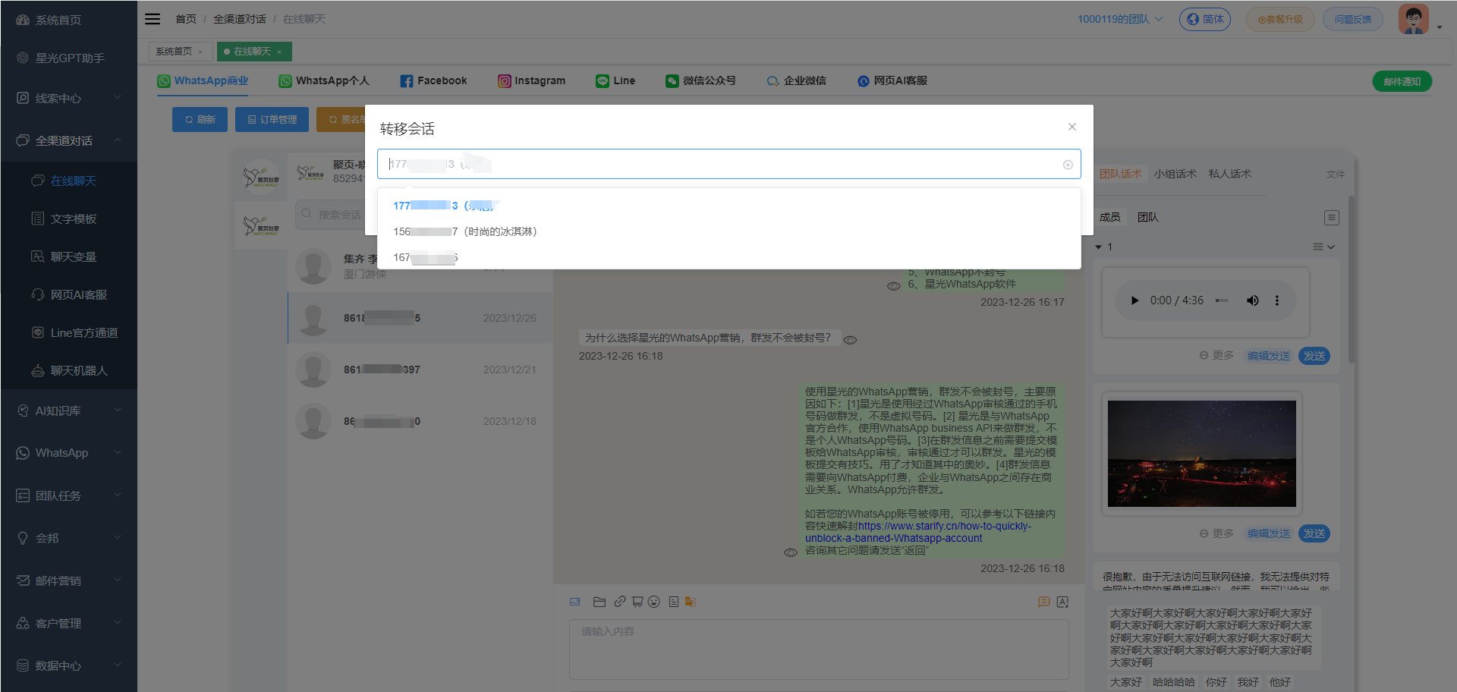Click 发送 under the audio clip

click(1314, 356)
